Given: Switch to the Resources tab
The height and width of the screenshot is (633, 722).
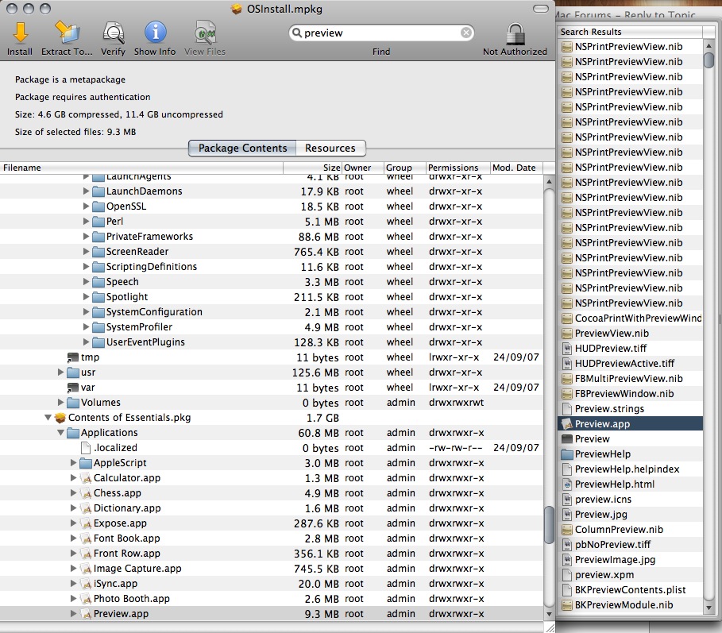Looking at the screenshot, I should click(x=330, y=149).
